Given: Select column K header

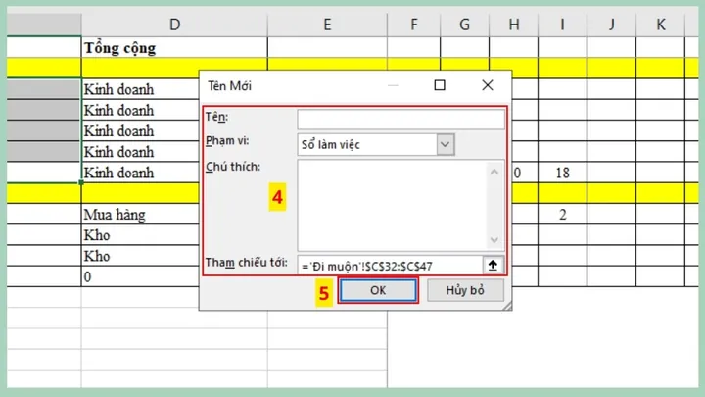Looking at the screenshot, I should pyautogui.click(x=661, y=25).
